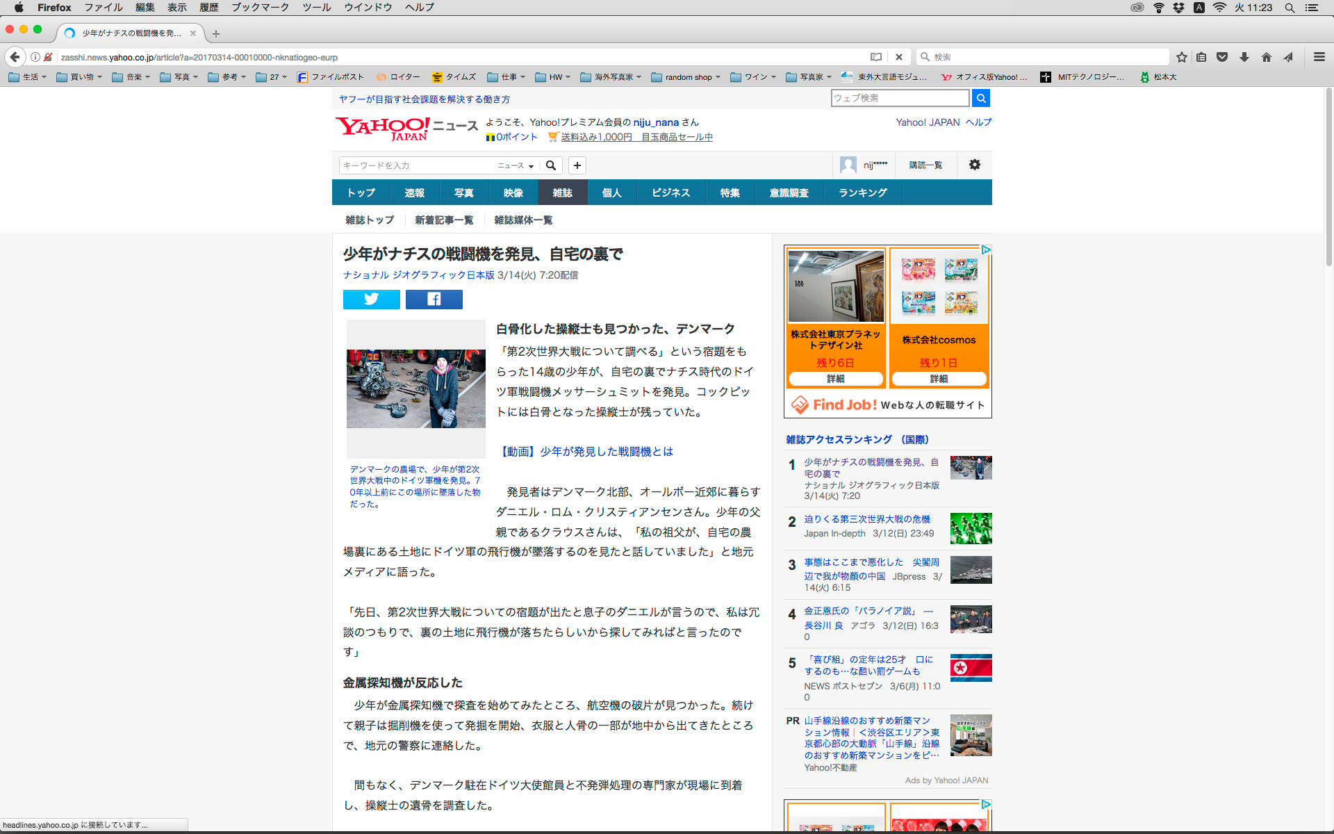Go to Firefox home page icon
The width and height of the screenshot is (1334, 834).
(x=1266, y=57)
